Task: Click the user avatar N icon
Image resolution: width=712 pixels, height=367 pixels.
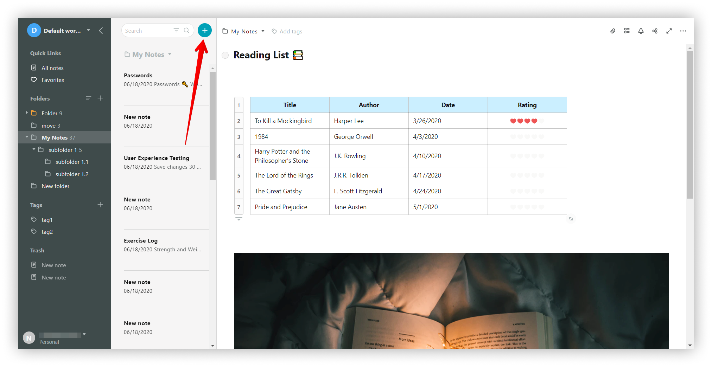Action: (29, 337)
